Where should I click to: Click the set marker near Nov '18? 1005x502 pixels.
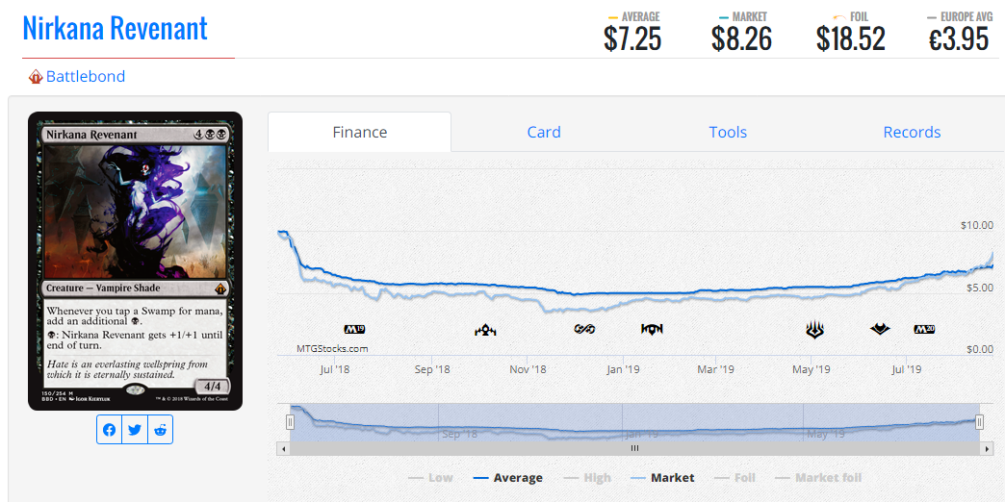[x=584, y=329]
